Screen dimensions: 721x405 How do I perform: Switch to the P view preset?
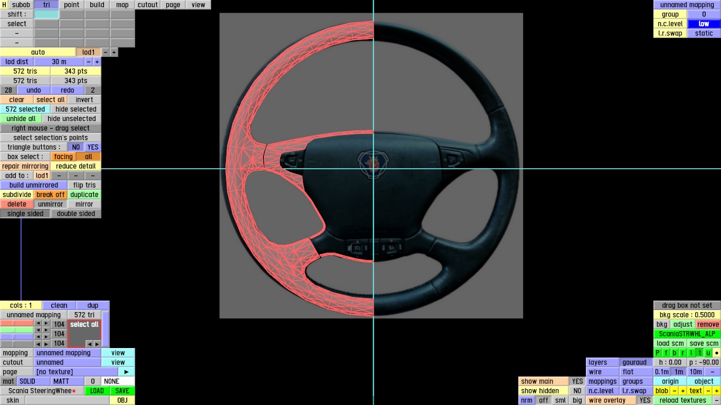tap(658, 353)
